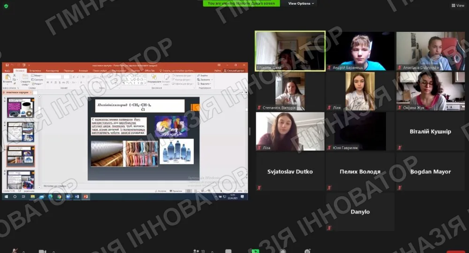
Task: Open the Windows Start menu
Action: point(6,196)
